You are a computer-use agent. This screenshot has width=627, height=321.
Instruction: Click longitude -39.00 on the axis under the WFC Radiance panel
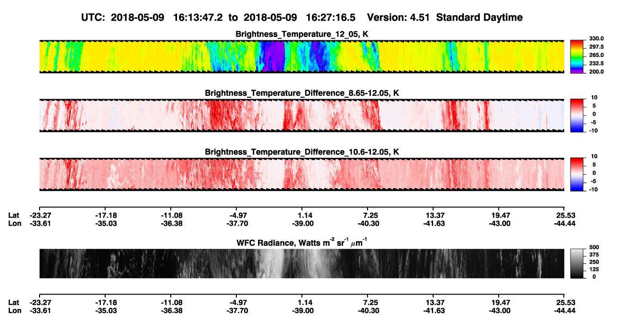tap(303, 310)
